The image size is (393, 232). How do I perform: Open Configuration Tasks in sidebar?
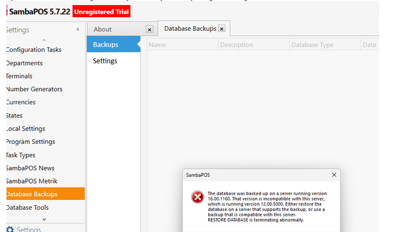[x=34, y=50]
